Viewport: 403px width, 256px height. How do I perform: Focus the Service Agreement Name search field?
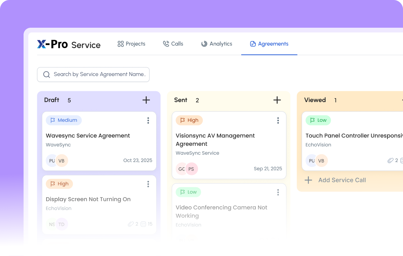(x=93, y=75)
